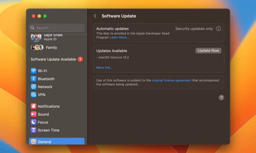Open Sound settings speaker icon
This screenshot has height=153, width=256.
(x=34, y=114)
